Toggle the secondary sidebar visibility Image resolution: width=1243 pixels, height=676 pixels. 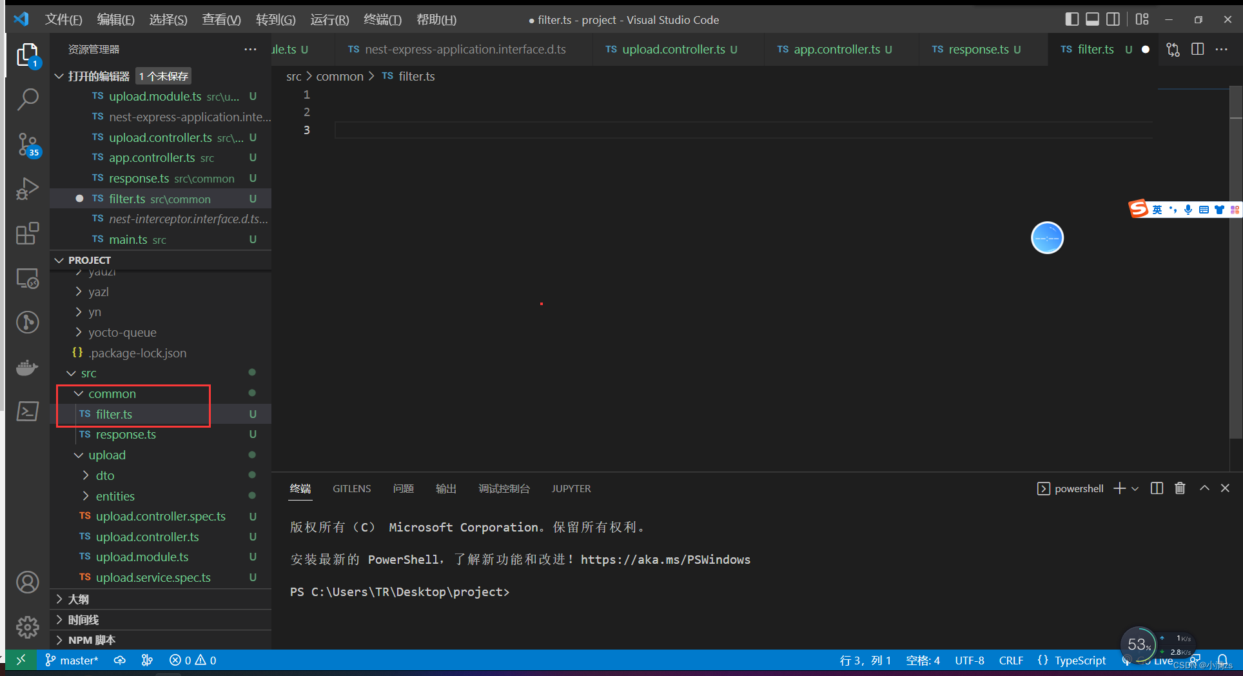coord(1113,19)
